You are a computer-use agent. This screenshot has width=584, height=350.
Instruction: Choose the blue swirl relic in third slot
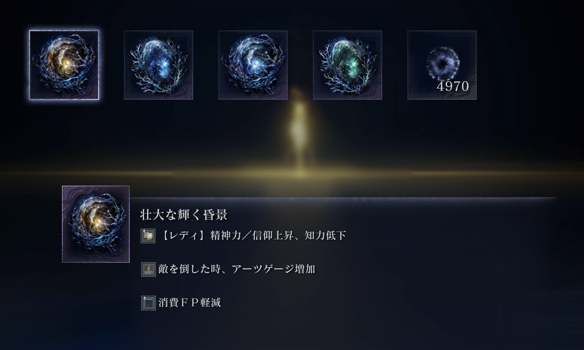pyautogui.click(x=253, y=65)
